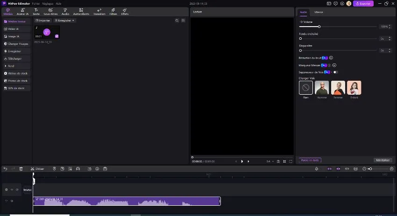397x216 pixels.
Task: Open the Fichier menu
Action: 35,4
